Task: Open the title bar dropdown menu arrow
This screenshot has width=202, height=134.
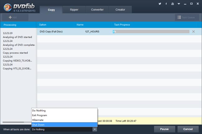Action: tap(179, 4)
